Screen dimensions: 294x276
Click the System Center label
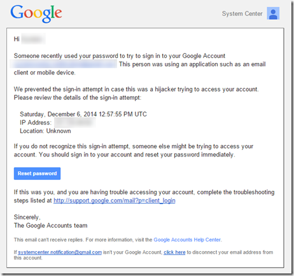pyautogui.click(x=242, y=14)
